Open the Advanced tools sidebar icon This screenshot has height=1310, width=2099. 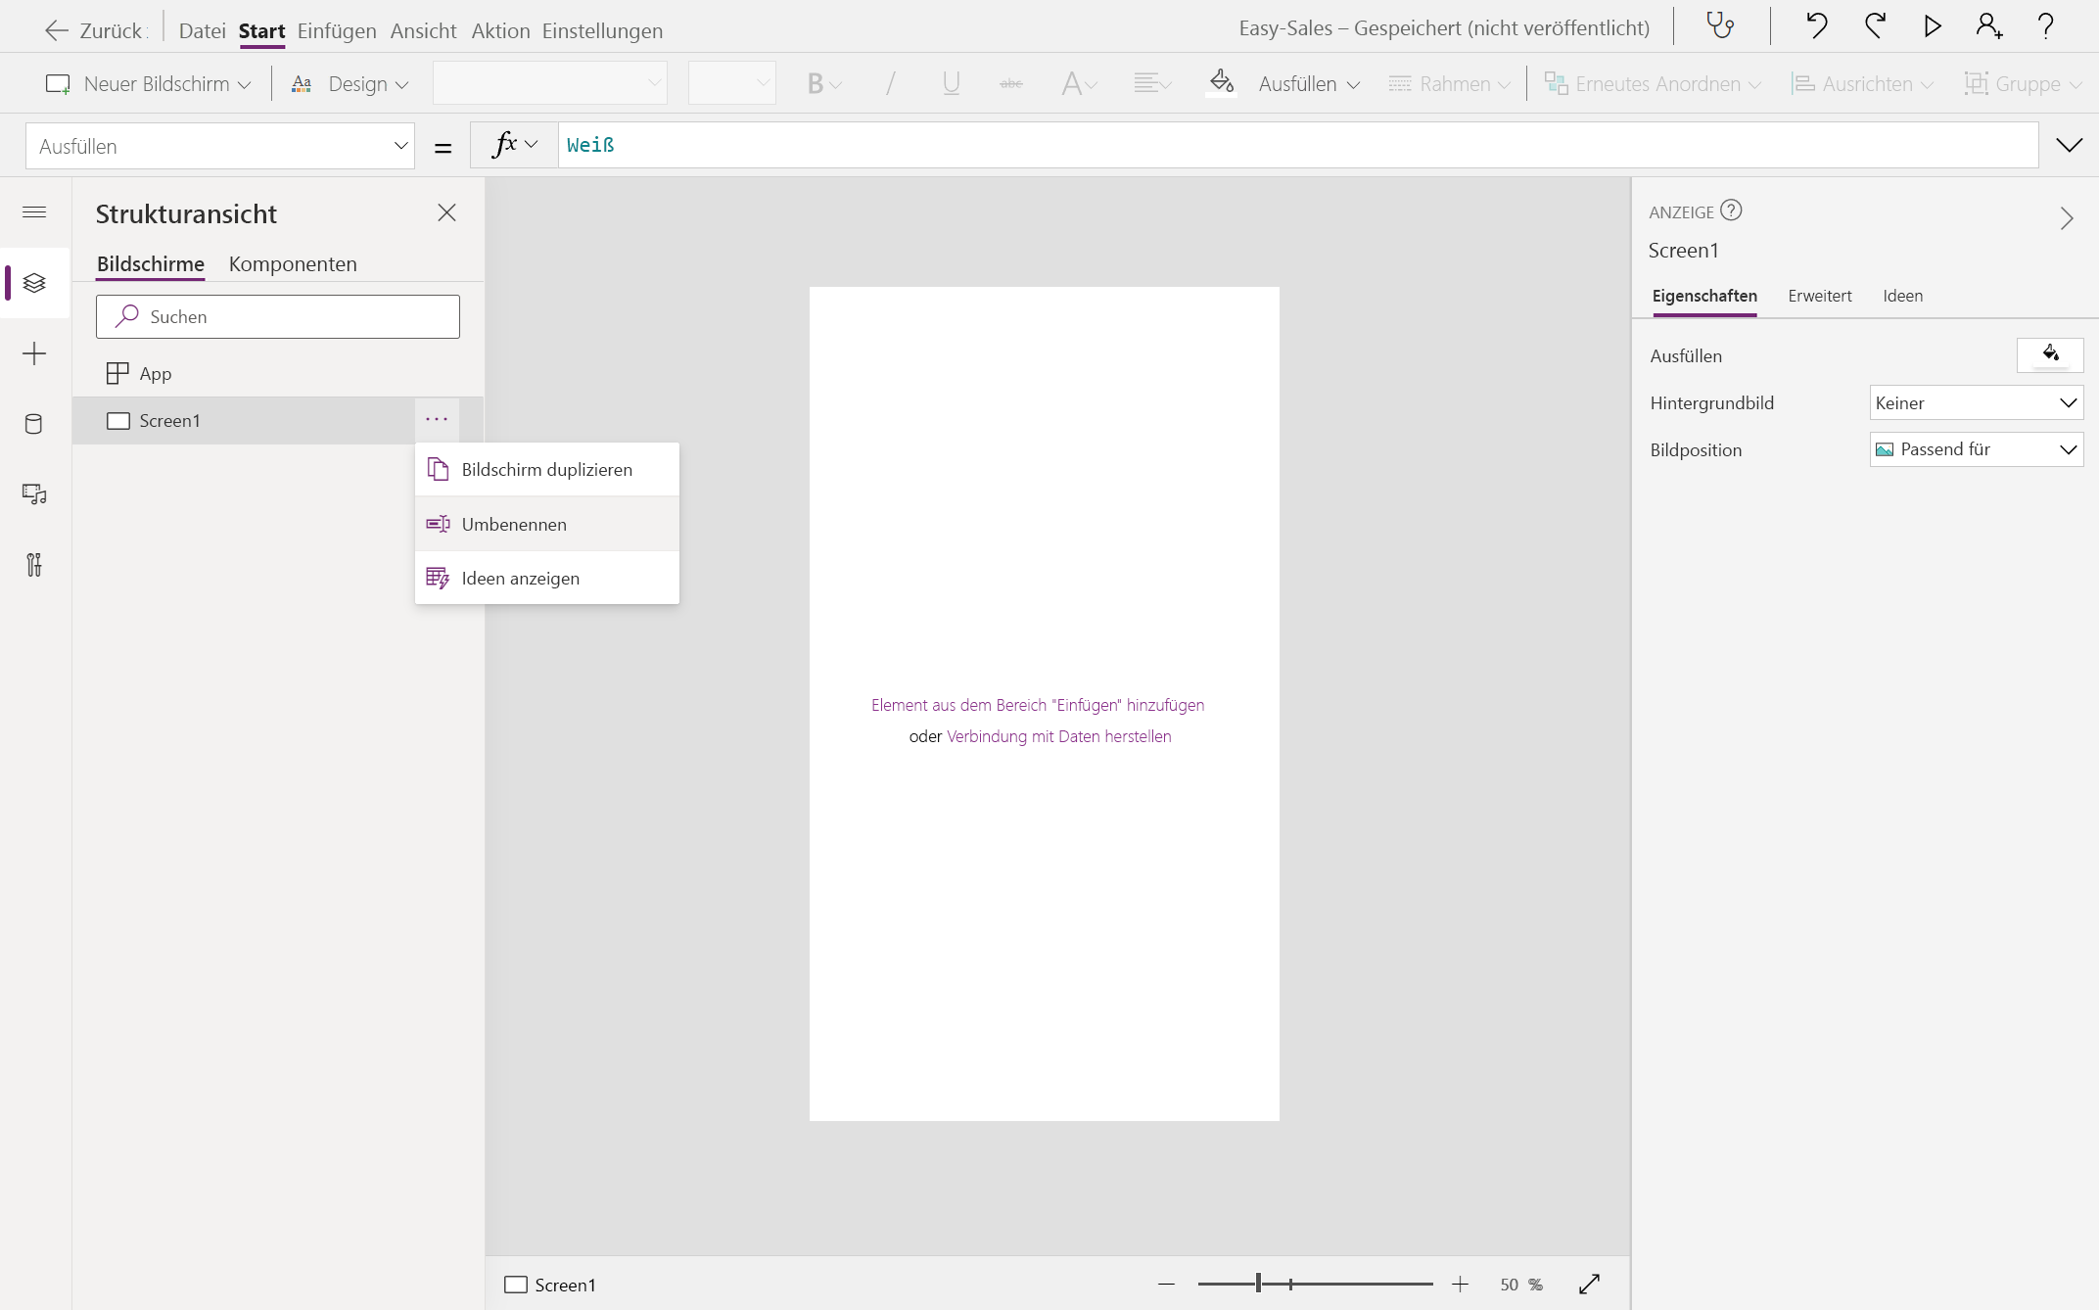(34, 565)
